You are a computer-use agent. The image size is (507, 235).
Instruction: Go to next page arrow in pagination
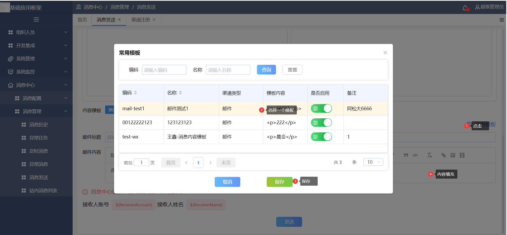pos(210,162)
